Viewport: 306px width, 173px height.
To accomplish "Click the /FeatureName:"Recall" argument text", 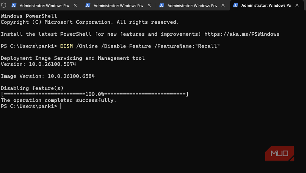I will (x=187, y=46).
